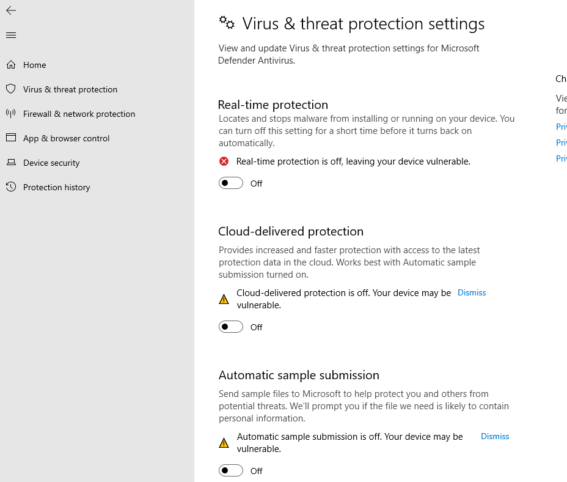Click the Device security laptop icon

11,163
